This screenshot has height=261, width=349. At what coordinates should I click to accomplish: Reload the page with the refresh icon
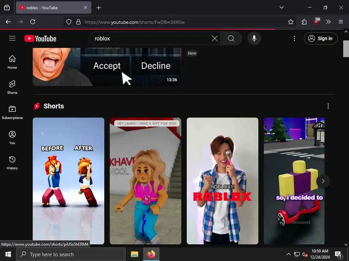(33, 22)
